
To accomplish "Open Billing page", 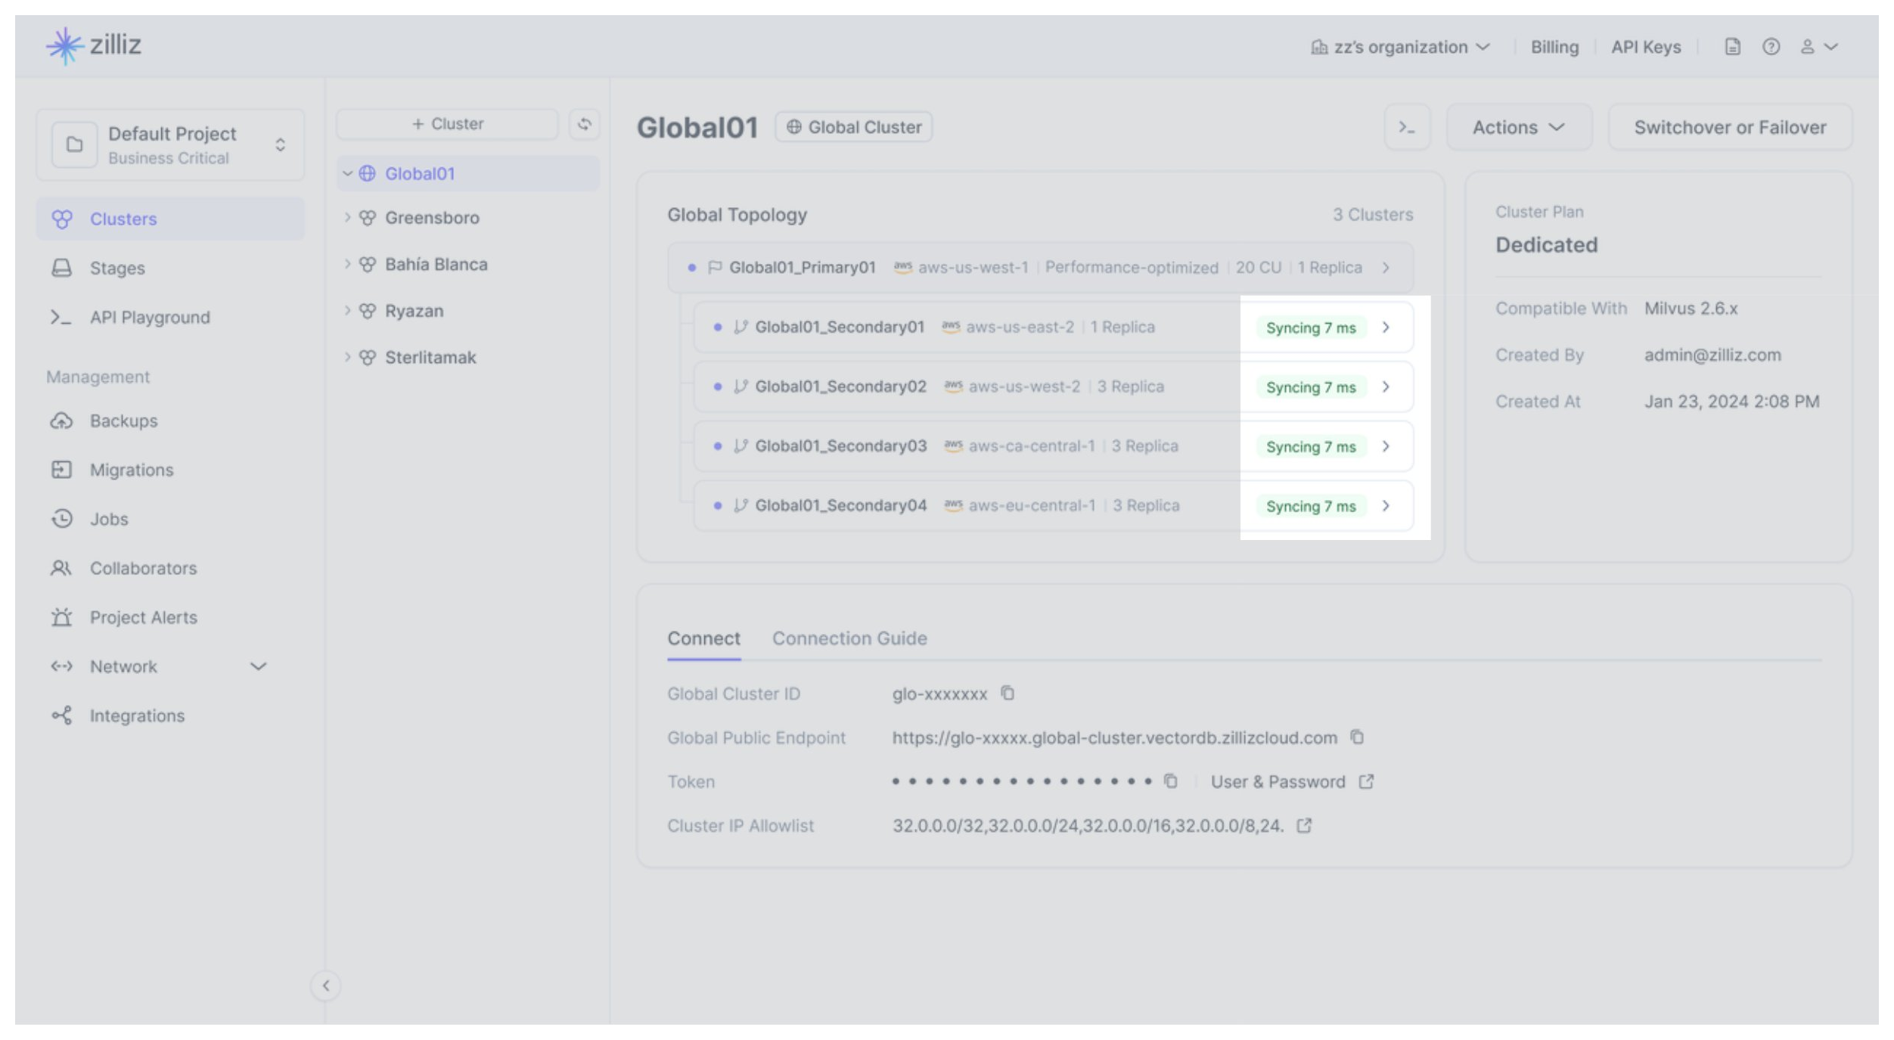I will pos(1554,47).
